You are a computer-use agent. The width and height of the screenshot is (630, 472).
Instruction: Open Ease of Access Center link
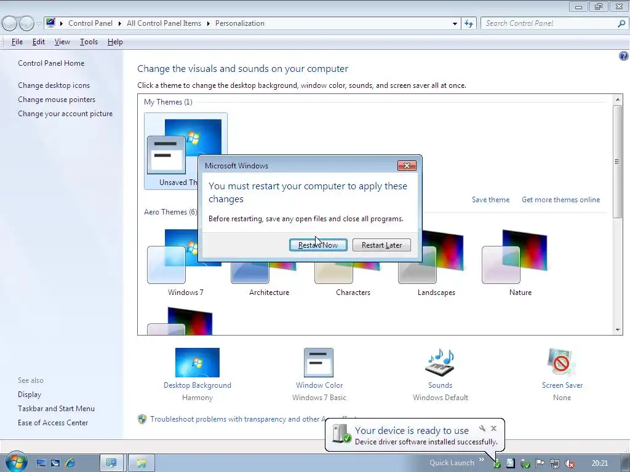pos(53,423)
